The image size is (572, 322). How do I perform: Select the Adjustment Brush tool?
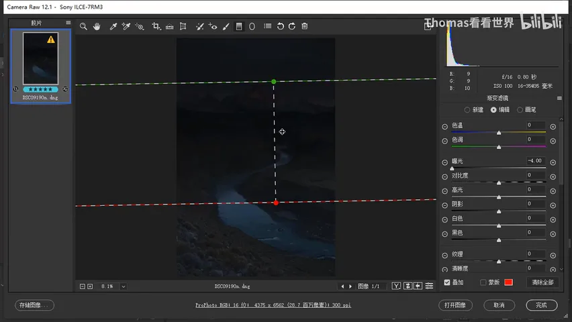click(226, 26)
